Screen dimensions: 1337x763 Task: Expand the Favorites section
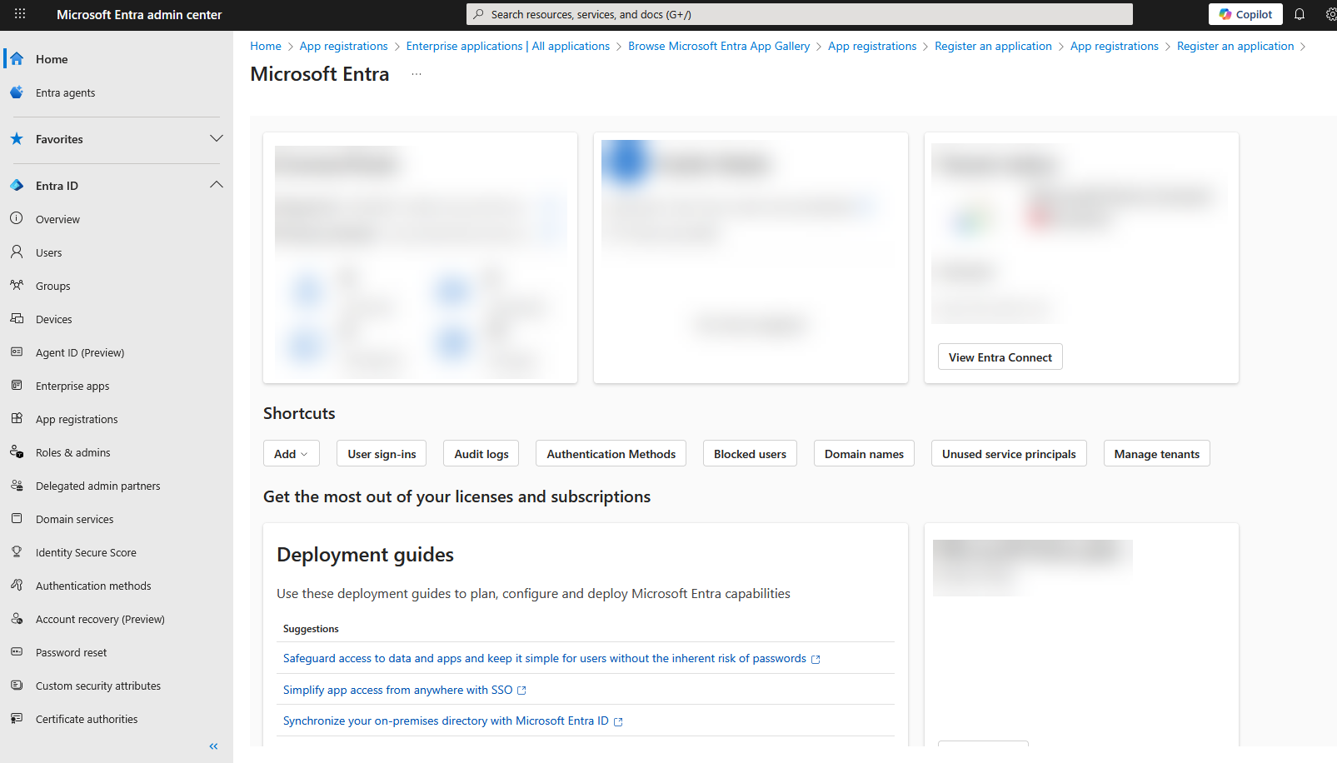click(x=216, y=139)
